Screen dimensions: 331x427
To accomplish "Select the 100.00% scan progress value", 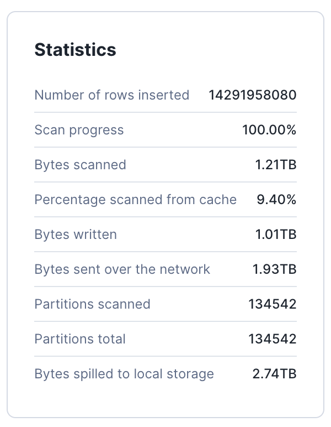I will tap(269, 130).
